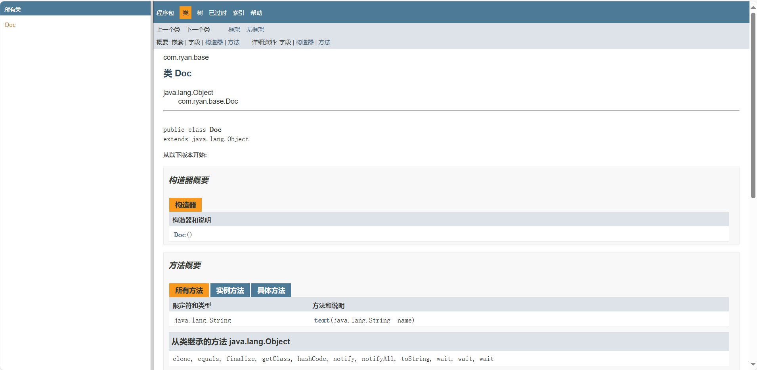Select the orange 构造器 tab
The height and width of the screenshot is (370, 757).
point(185,205)
